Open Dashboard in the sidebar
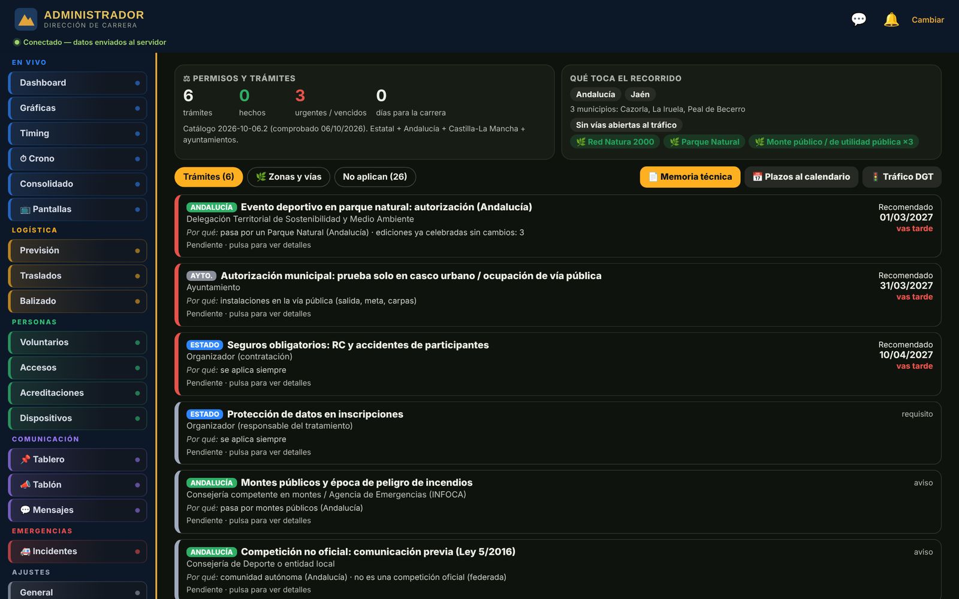Image resolution: width=959 pixels, height=599 pixels. pos(77,83)
